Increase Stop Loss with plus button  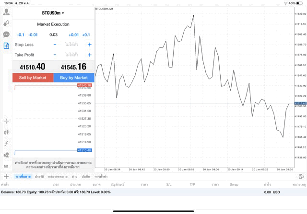tap(90, 45)
